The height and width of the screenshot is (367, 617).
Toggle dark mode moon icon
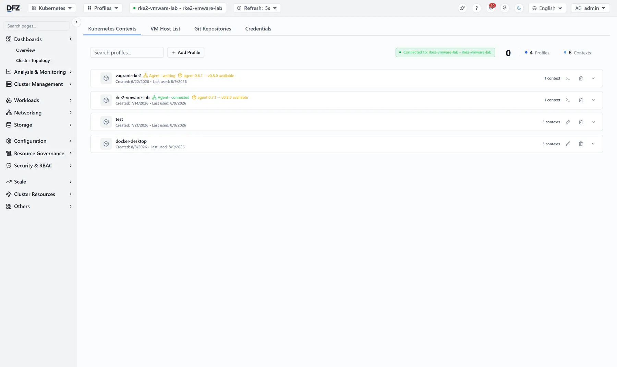[x=519, y=8]
